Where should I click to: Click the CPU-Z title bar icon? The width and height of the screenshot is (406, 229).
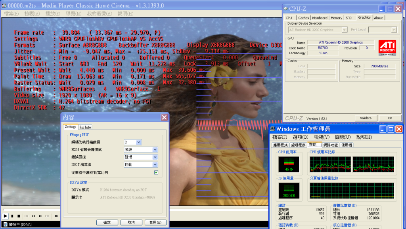pos(285,9)
